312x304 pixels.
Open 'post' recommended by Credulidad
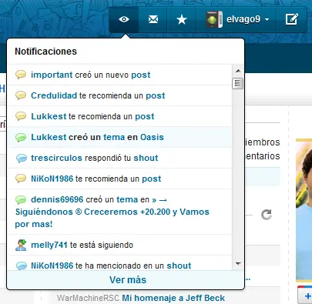pos(156,95)
